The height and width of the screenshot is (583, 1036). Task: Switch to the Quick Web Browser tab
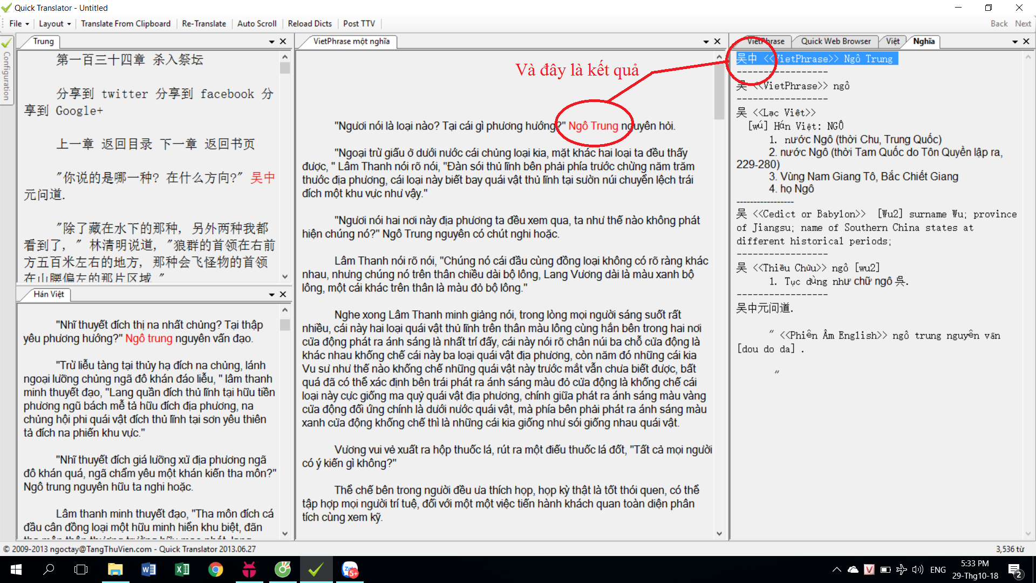835,42
